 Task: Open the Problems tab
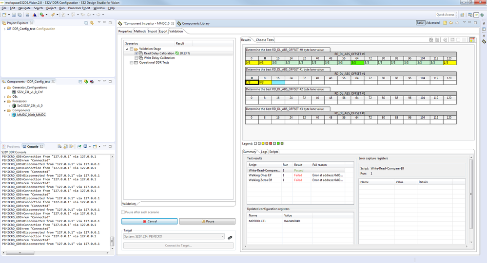tap(11, 146)
